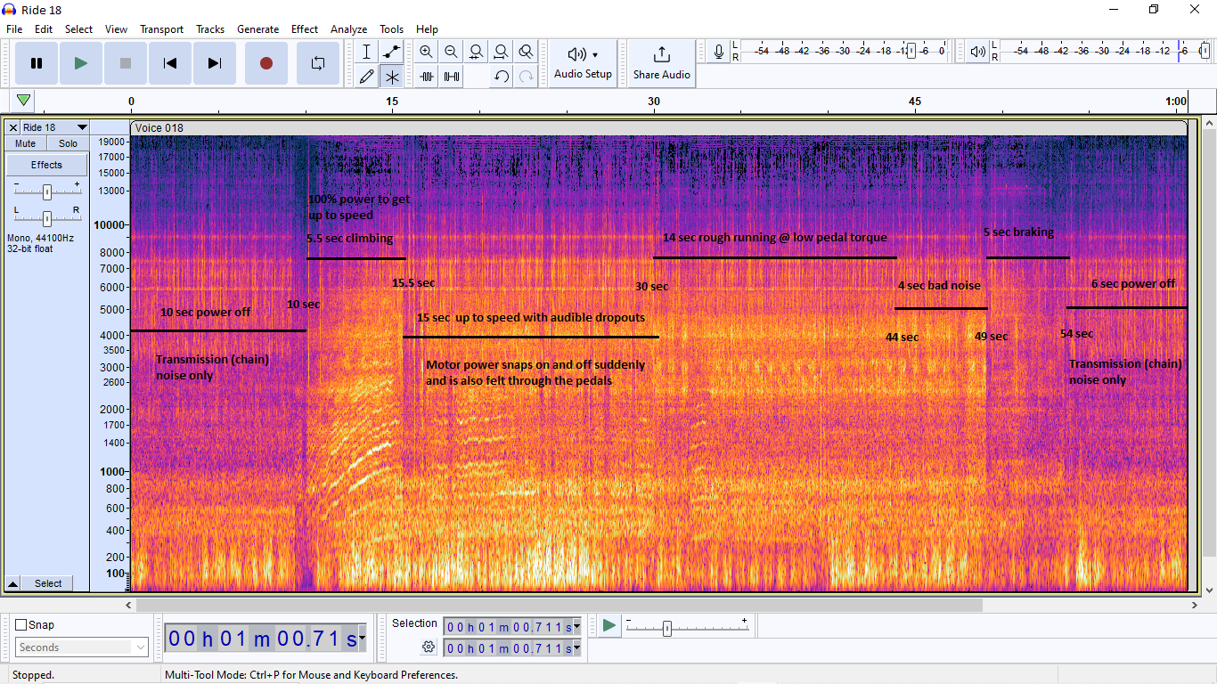Expand the Audio Setup dropdown
Viewport: 1217px width, 684px height.
(x=583, y=63)
